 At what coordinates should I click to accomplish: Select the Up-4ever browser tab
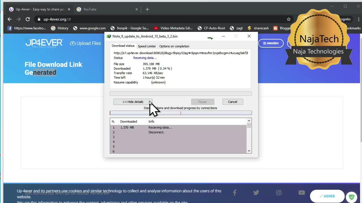[x=40, y=9]
